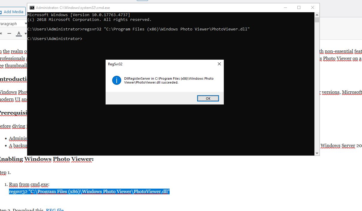
Task: Click the regsvr32 command line in cmd
Action: (138, 29)
